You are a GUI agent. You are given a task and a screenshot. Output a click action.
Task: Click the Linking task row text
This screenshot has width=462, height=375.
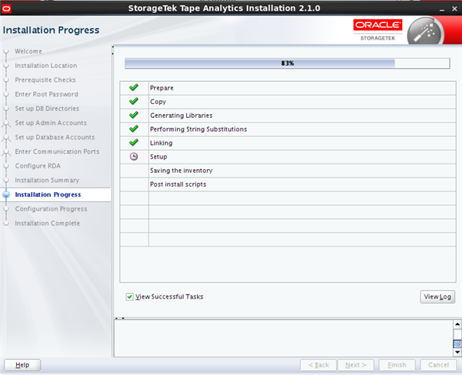pyautogui.click(x=161, y=143)
